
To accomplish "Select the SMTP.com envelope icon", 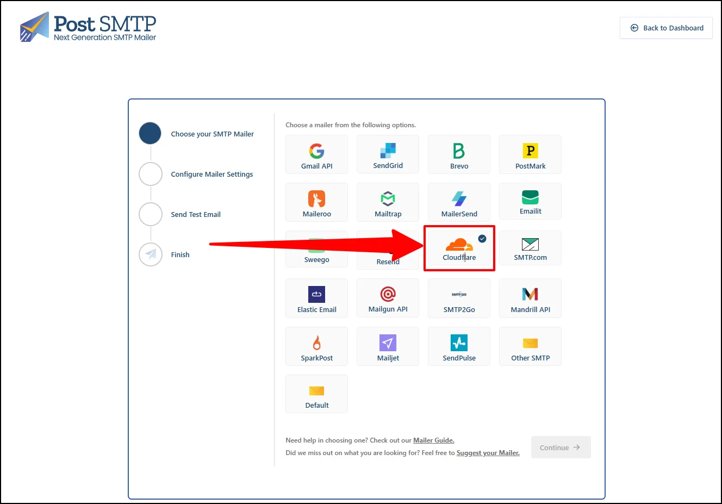I will tap(530, 245).
